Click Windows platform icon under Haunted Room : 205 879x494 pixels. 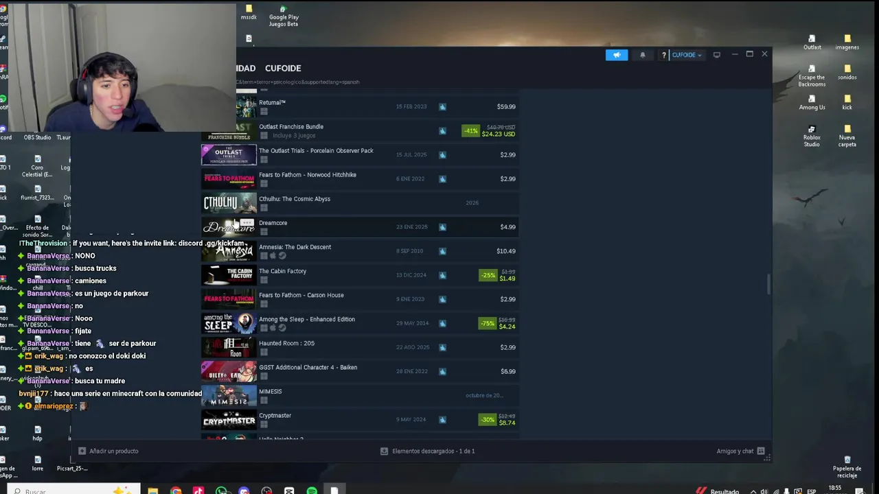pyautogui.click(x=264, y=352)
